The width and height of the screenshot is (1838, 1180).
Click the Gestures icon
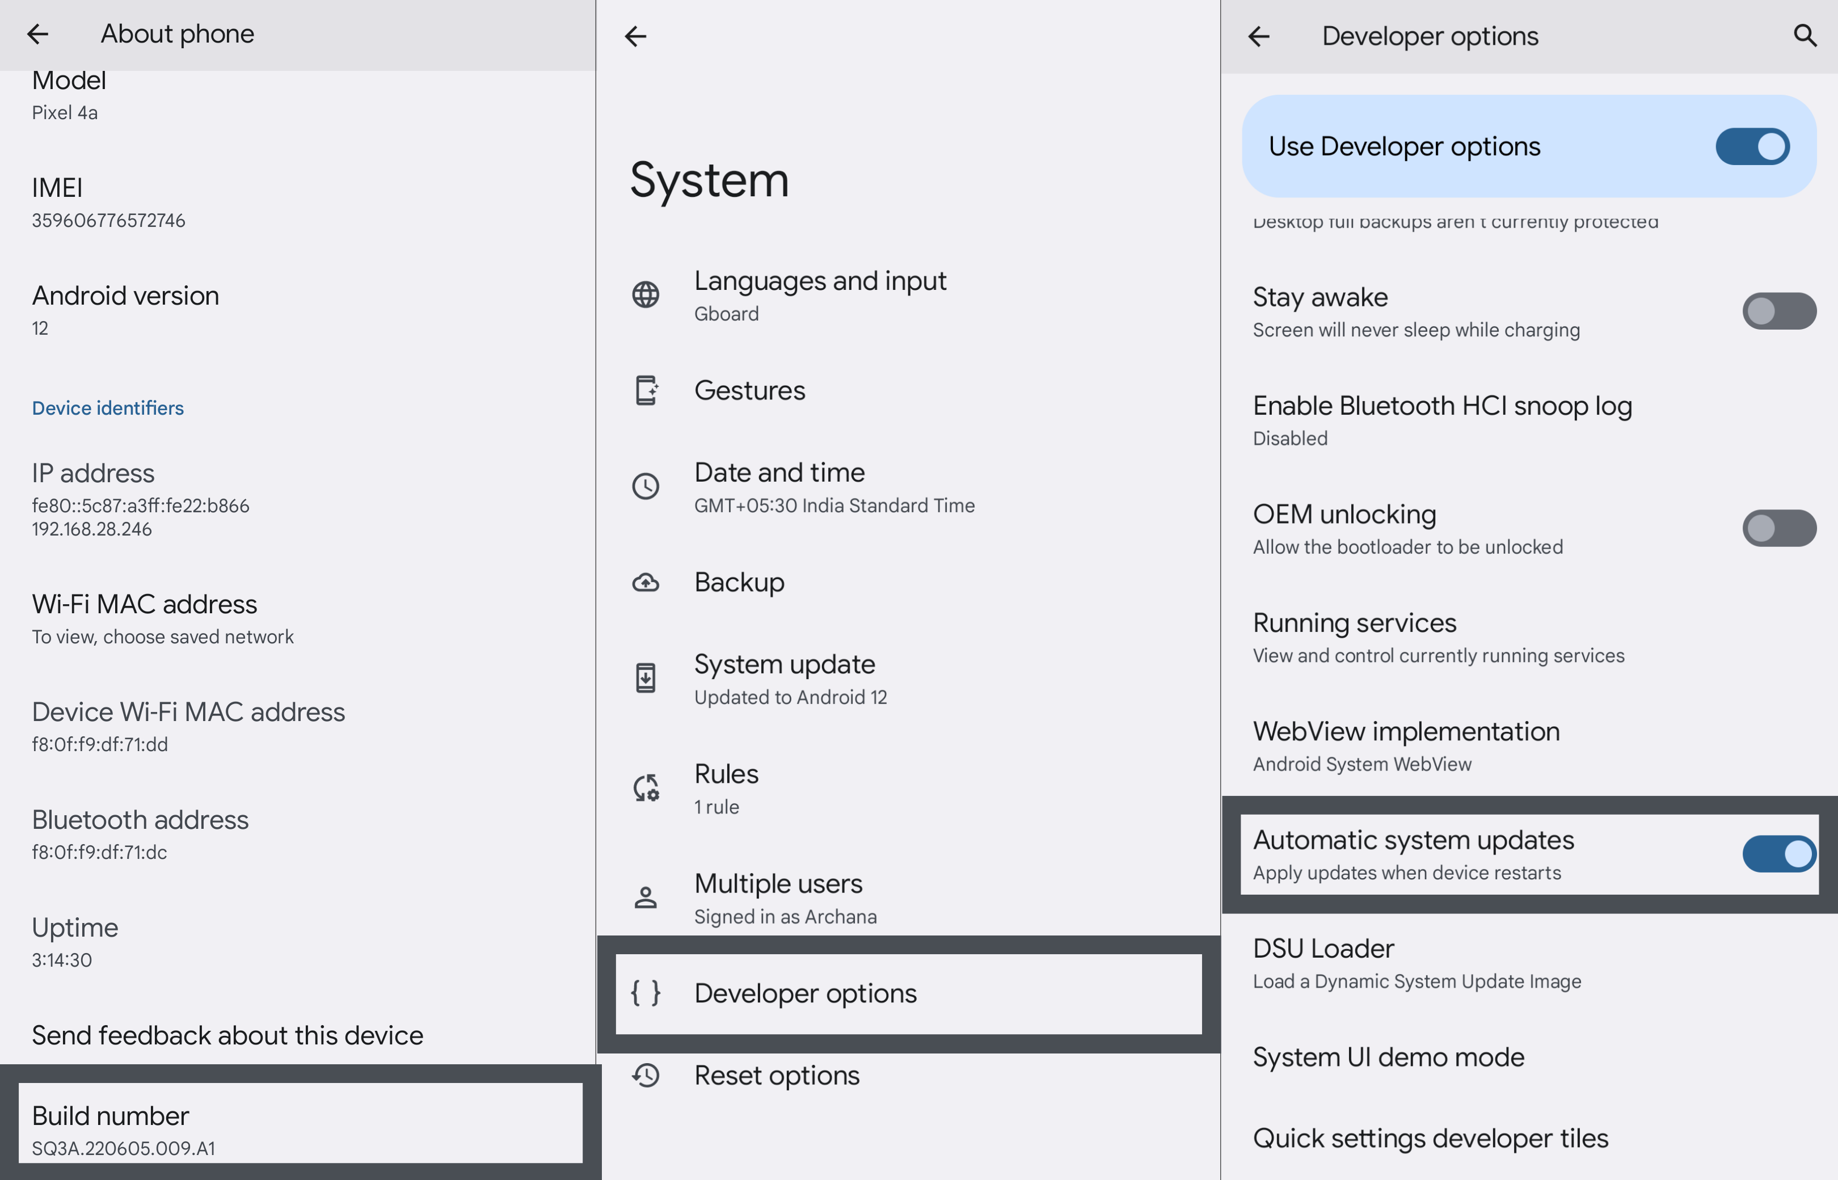pyautogui.click(x=648, y=390)
